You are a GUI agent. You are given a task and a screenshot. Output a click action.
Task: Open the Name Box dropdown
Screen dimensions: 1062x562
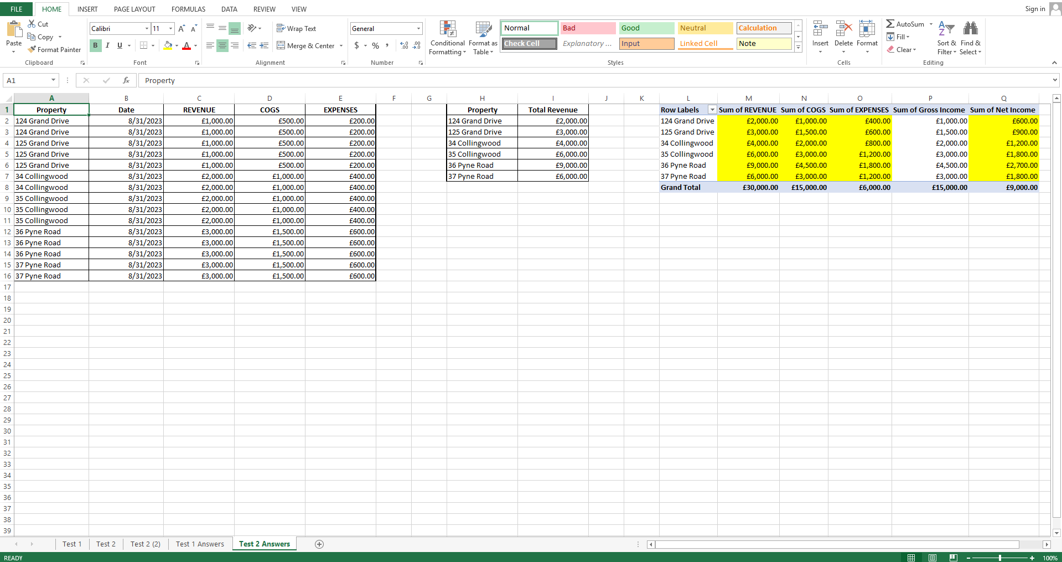tap(53, 80)
